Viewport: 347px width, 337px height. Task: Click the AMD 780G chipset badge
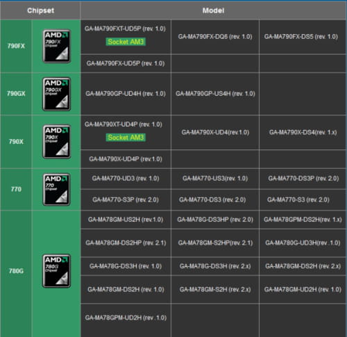pos(57,271)
